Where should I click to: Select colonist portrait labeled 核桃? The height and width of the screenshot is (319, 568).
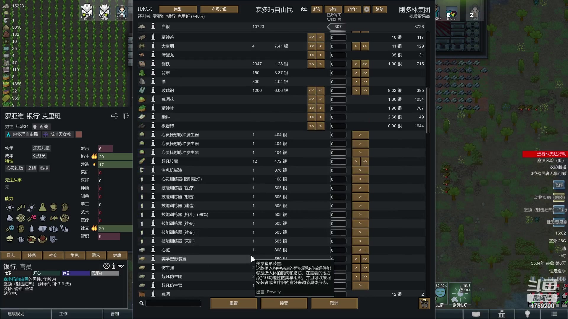pyautogui.click(x=104, y=12)
